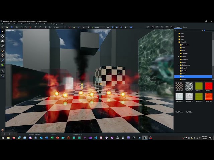Click the crosshair target toolbar icon

coord(84,27)
